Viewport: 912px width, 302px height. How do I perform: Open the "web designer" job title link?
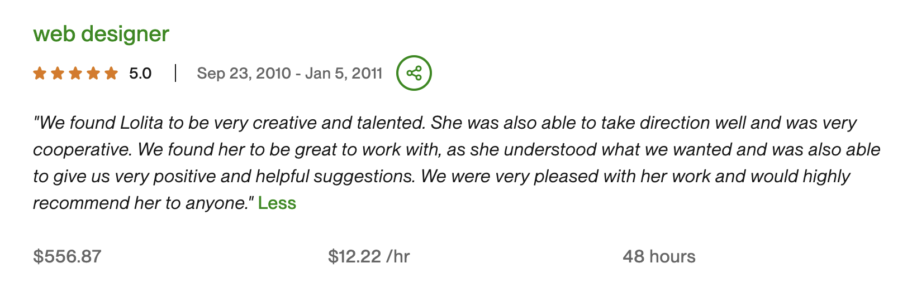[101, 34]
